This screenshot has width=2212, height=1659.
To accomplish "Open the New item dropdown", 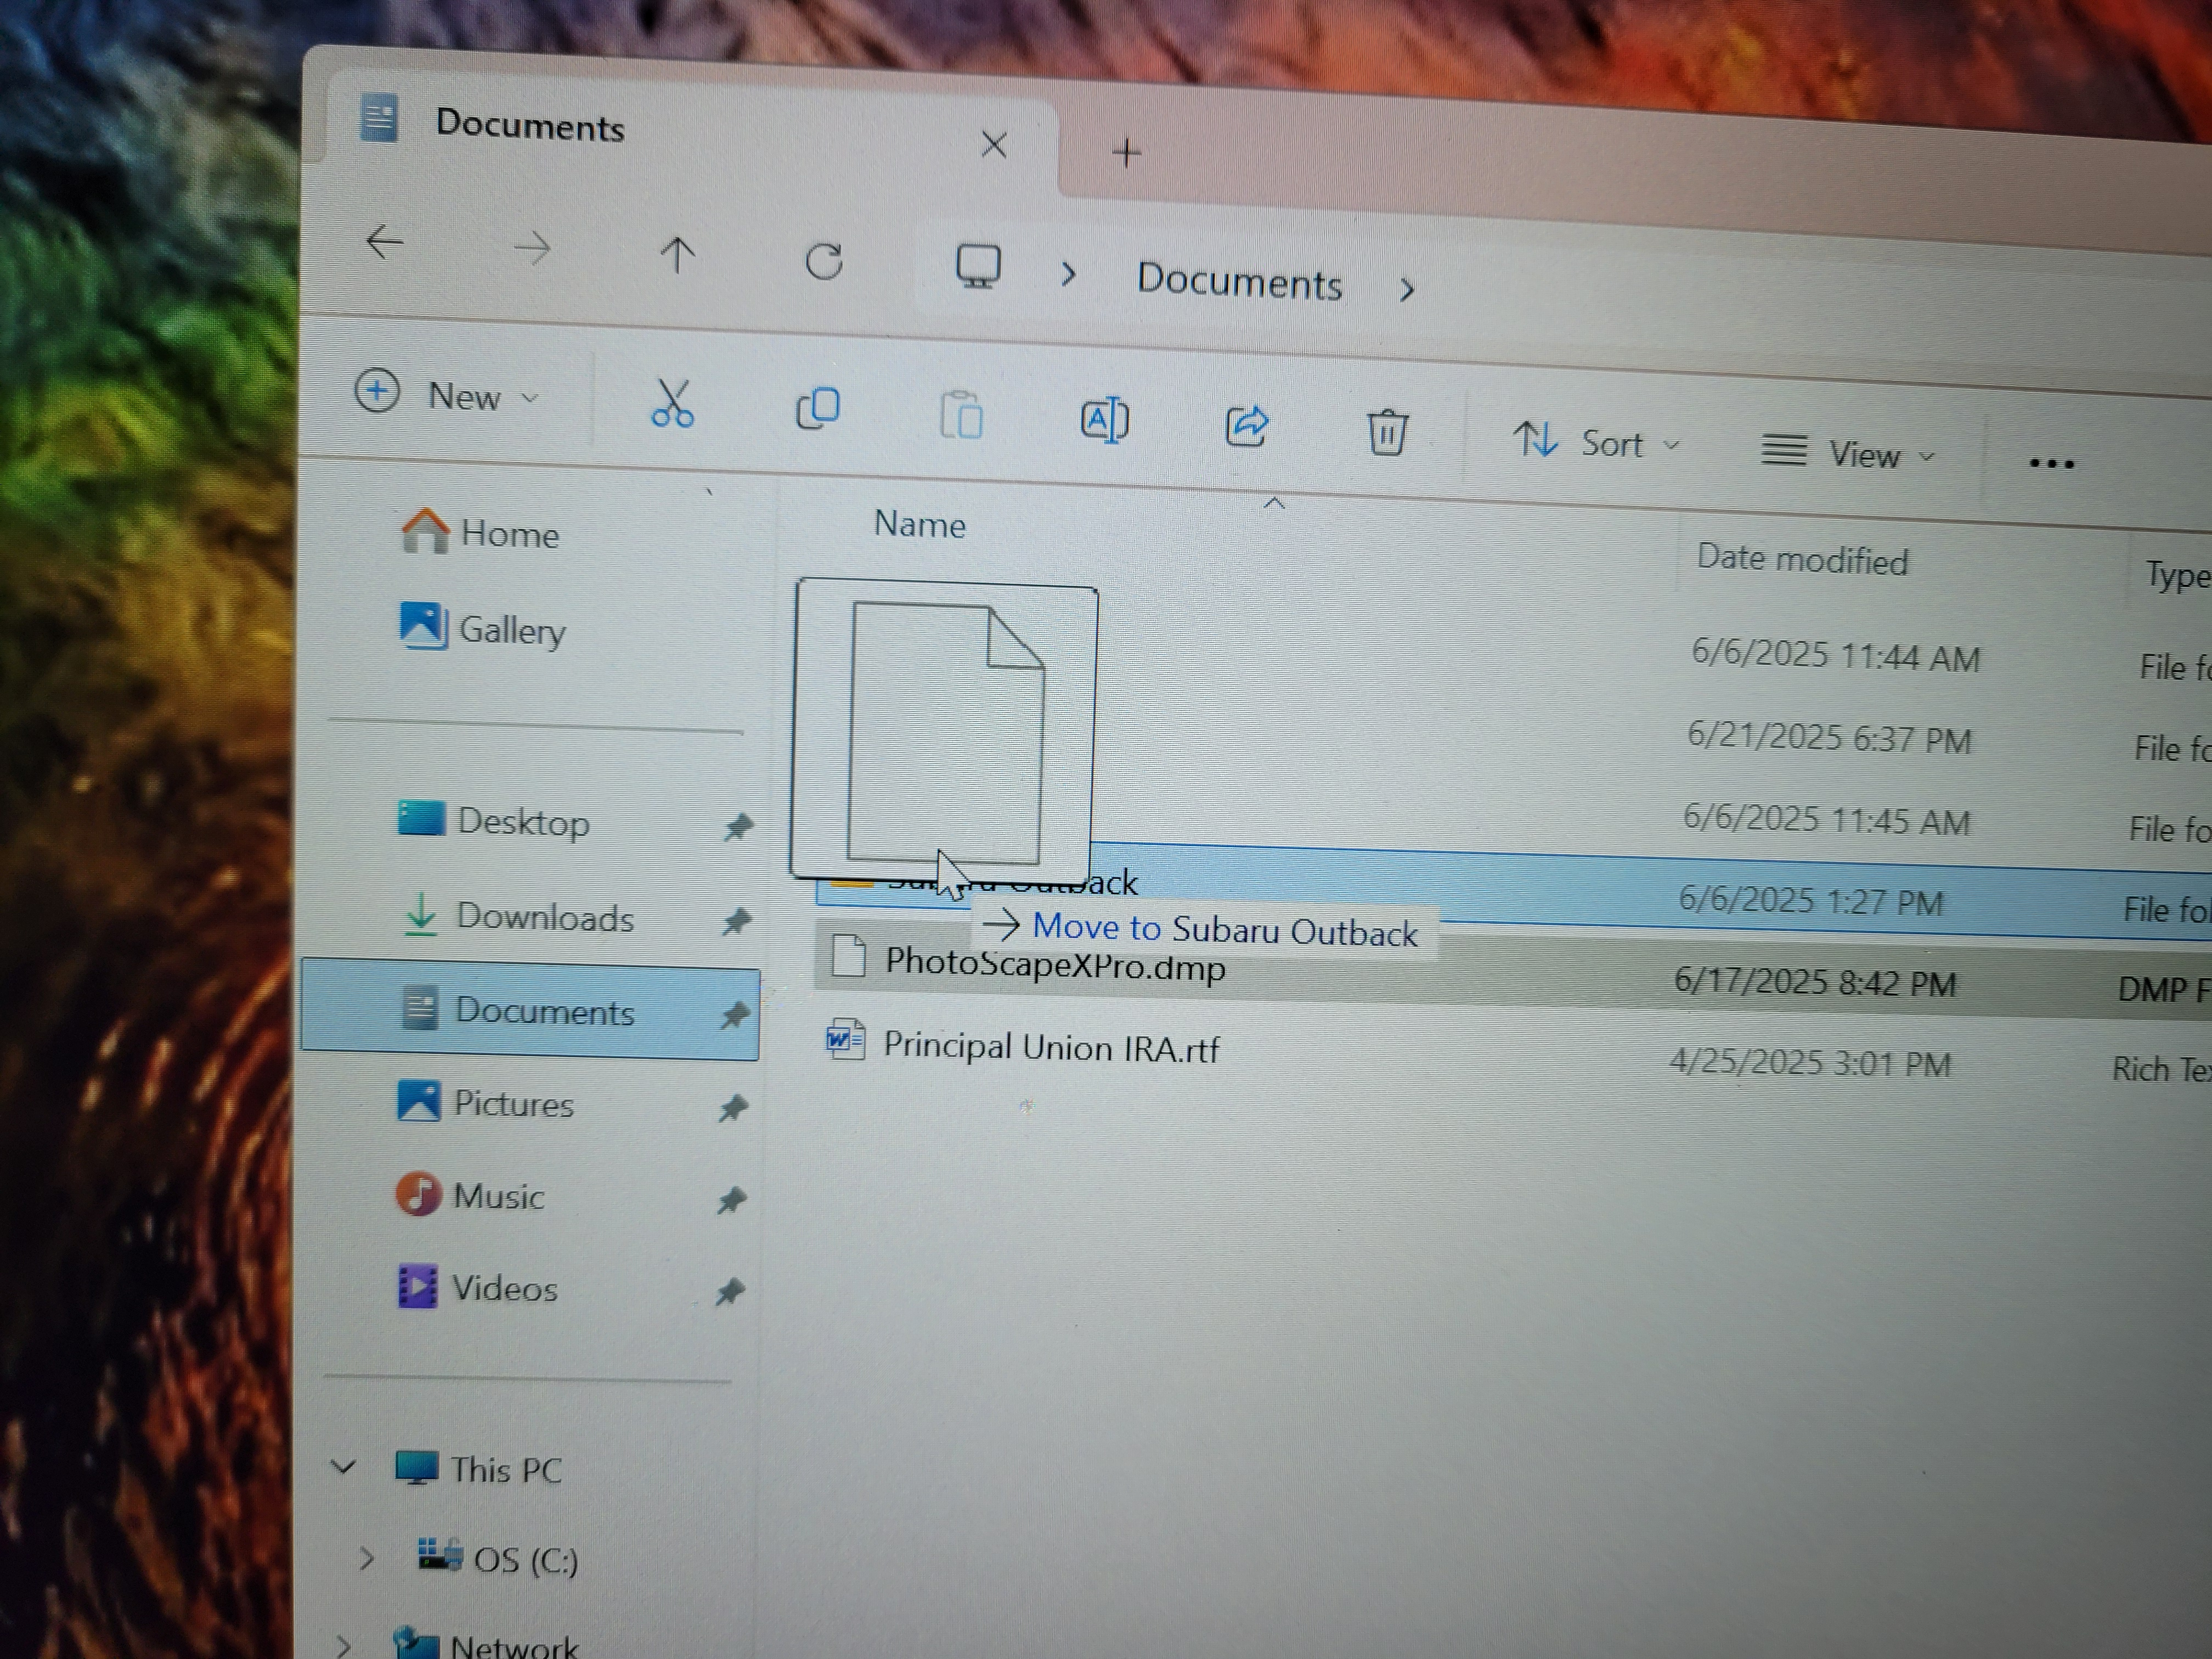I will [x=448, y=395].
